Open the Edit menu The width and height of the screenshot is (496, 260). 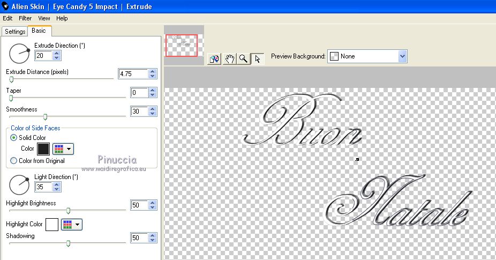pyautogui.click(x=7, y=18)
